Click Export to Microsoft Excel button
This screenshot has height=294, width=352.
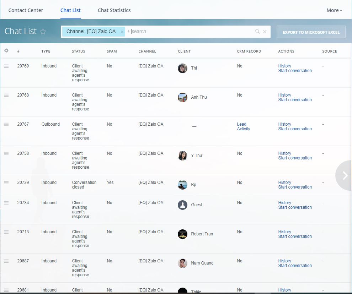(311, 32)
